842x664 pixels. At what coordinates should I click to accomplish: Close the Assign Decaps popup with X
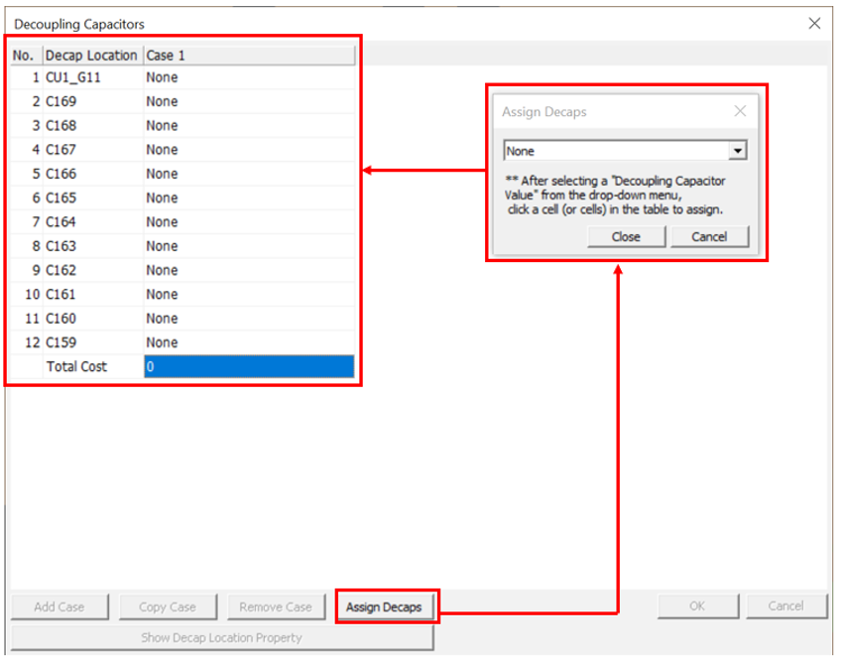pos(740,112)
